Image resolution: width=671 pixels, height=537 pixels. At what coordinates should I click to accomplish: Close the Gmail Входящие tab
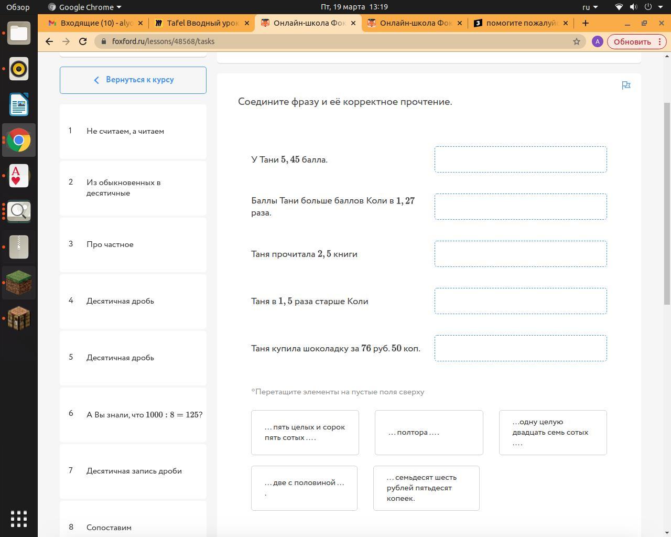click(x=140, y=23)
